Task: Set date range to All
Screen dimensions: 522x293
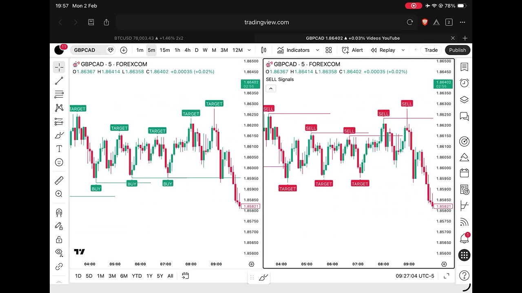Action: [170, 276]
